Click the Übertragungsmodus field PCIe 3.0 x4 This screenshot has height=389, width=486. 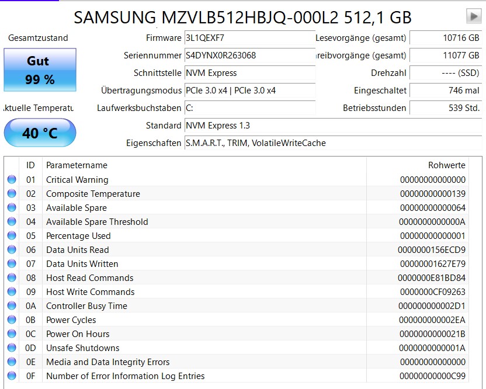coord(250,91)
